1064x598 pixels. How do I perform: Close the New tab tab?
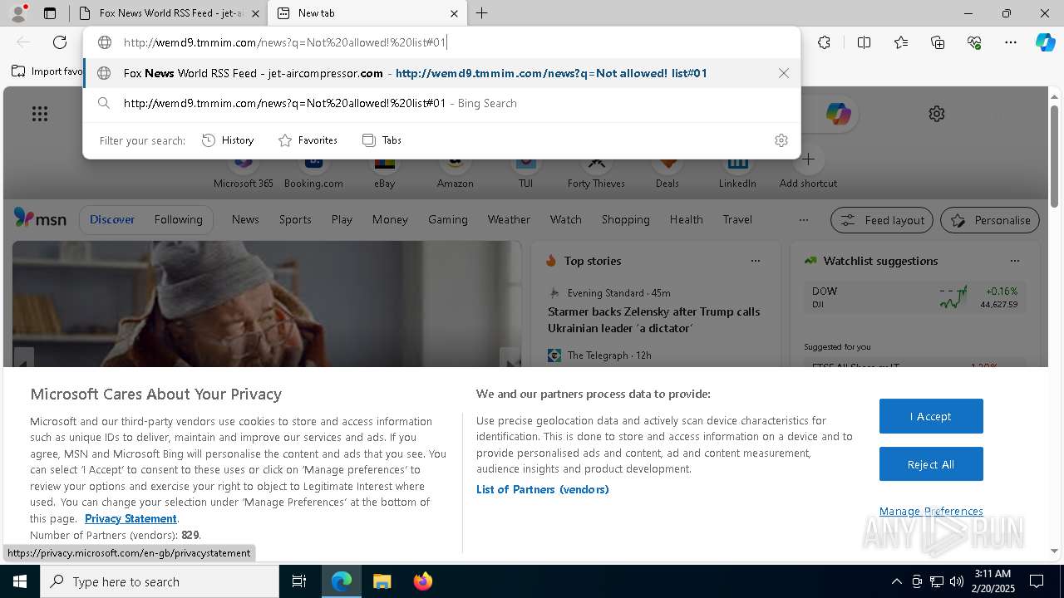pos(454,13)
